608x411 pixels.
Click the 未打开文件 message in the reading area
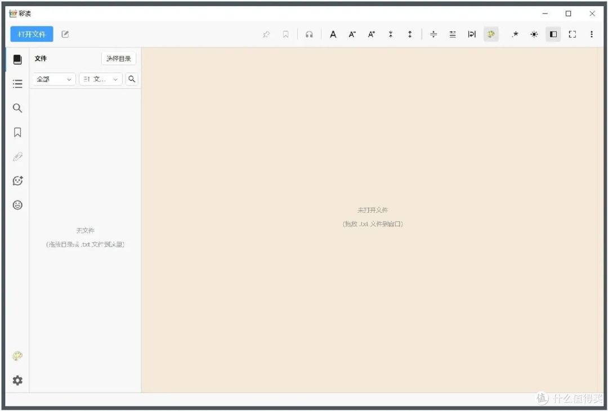tap(373, 210)
